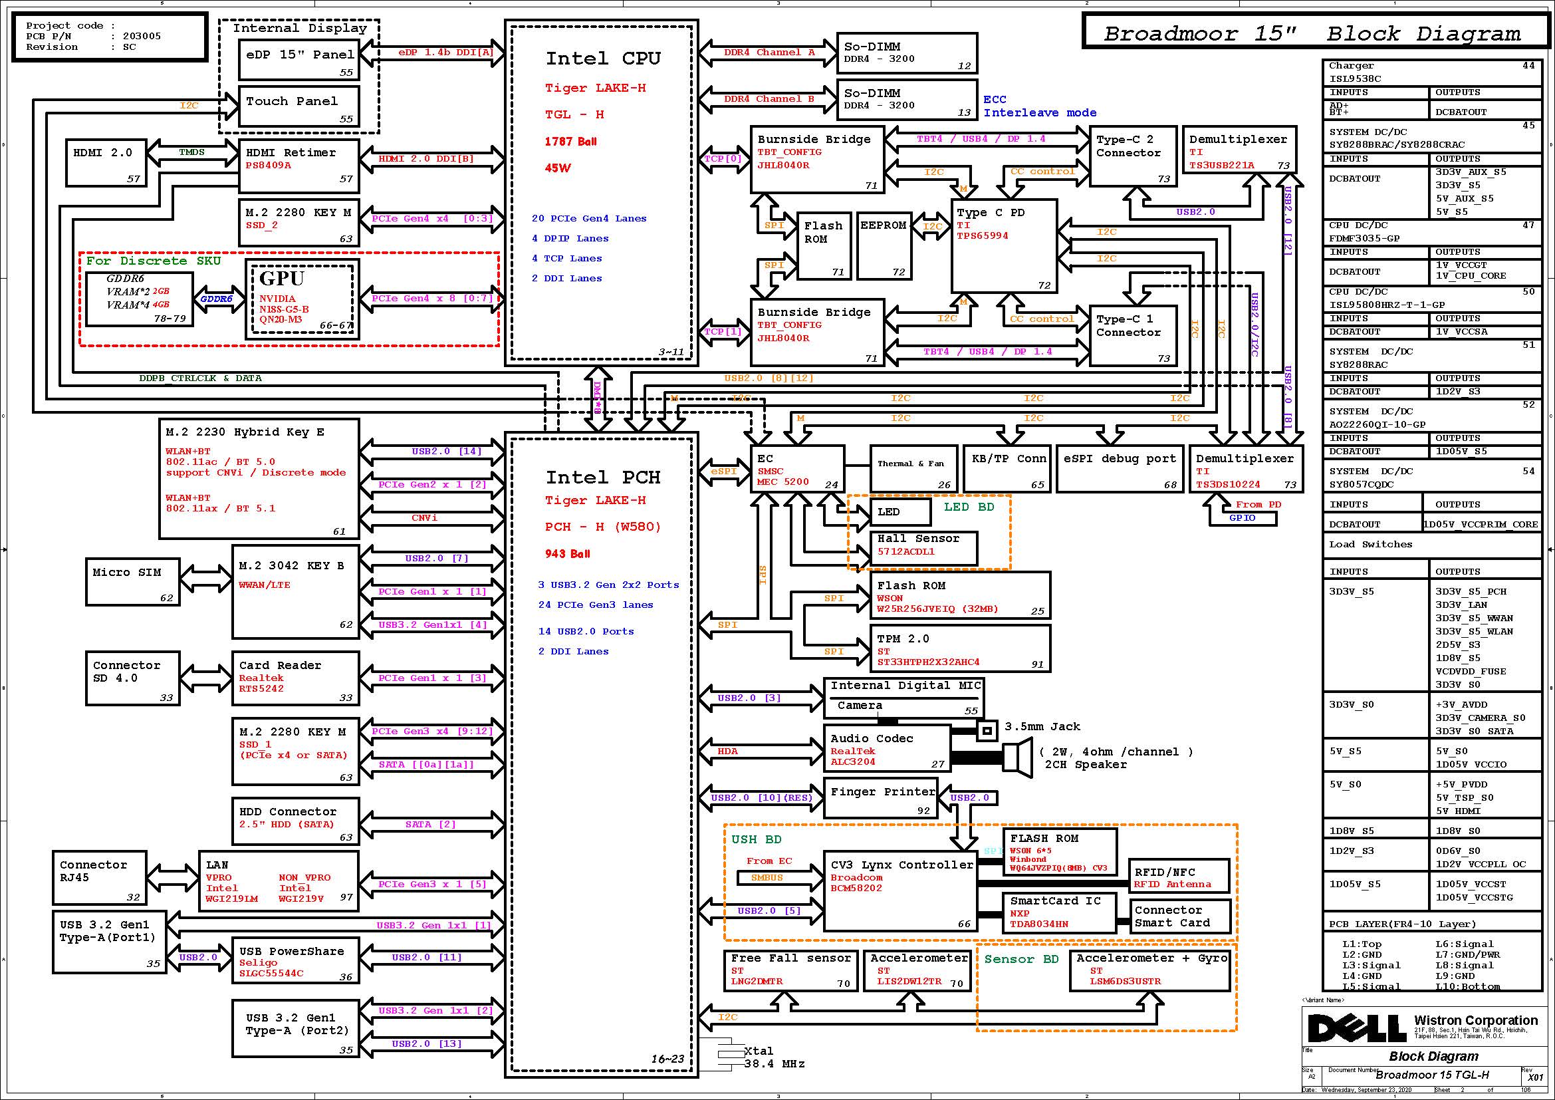Click the NVIDIA GPU block
Image resolution: width=1555 pixels, height=1100 pixels.
point(301,299)
